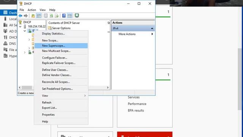243x137 pixels.
Task: Click More Actions in the Actions pane
Action: [x=127, y=34]
